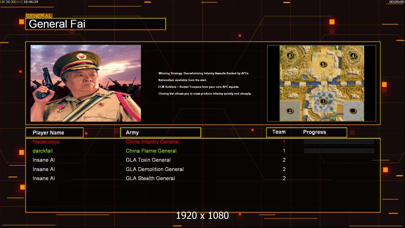Click Insane AI in GLA Stealth row
The image size is (405, 228).
pyautogui.click(x=44, y=178)
